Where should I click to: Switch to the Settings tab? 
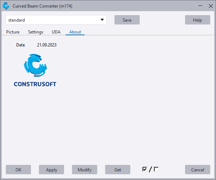(x=36, y=32)
